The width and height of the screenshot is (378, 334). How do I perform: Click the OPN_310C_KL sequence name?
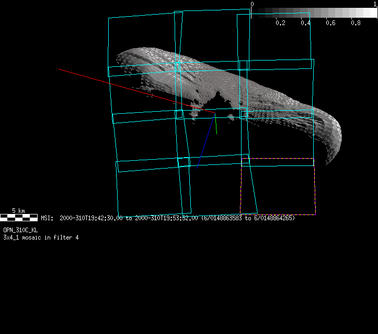[x=20, y=230]
